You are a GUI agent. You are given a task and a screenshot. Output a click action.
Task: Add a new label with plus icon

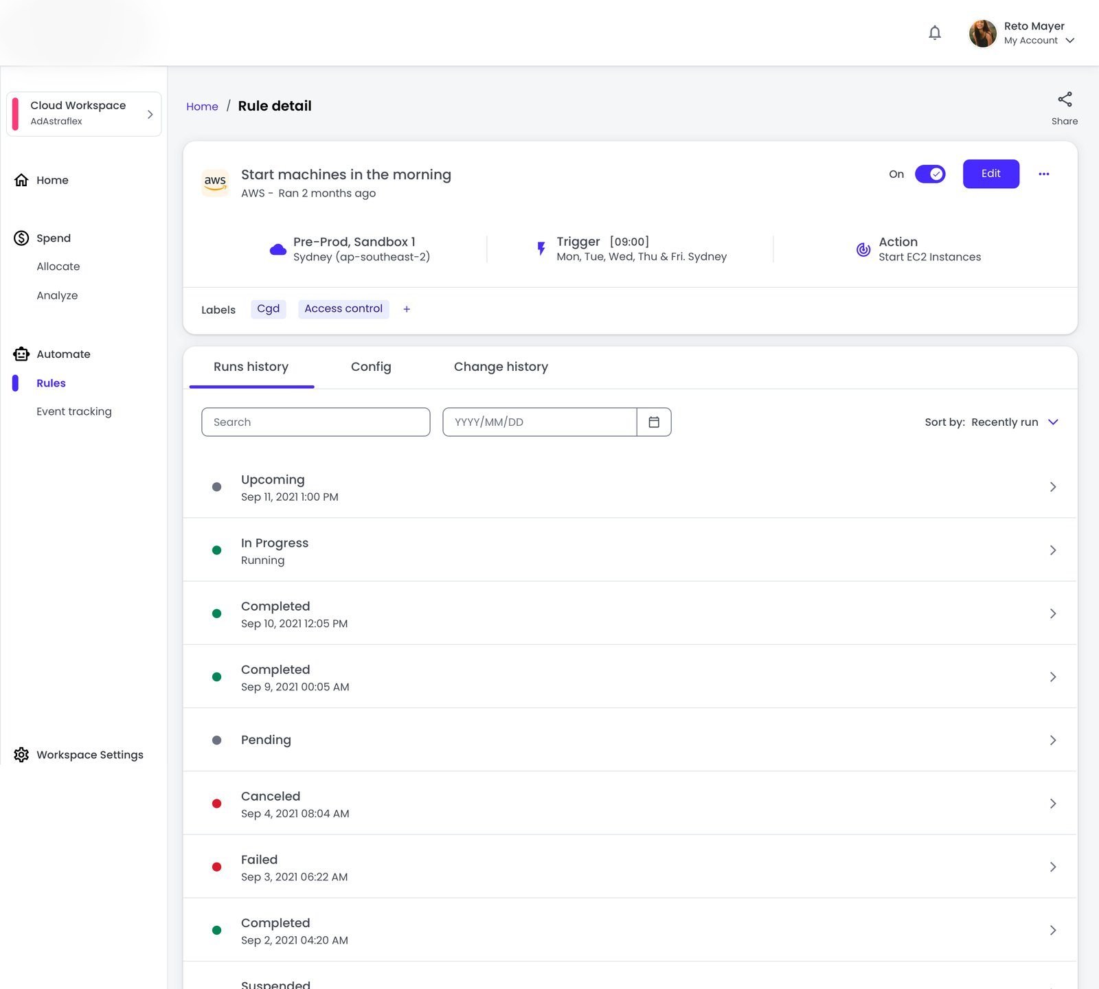pyautogui.click(x=407, y=309)
